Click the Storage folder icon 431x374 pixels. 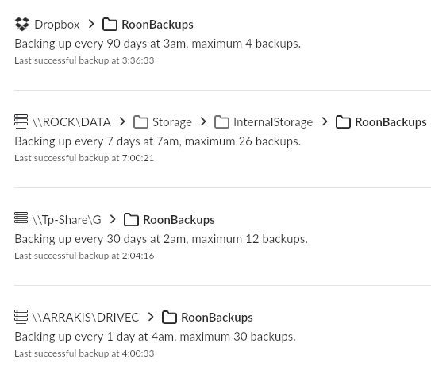click(140, 121)
